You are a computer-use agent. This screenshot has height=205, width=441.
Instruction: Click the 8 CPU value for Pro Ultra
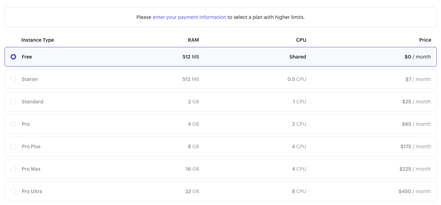299,191
